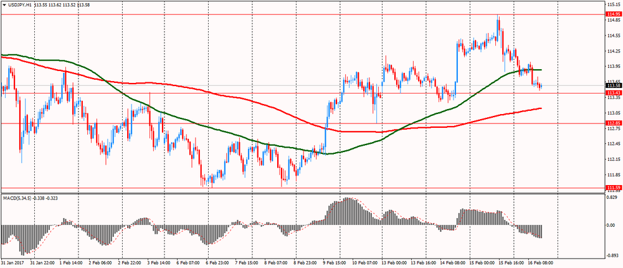The width and height of the screenshot is (623, 268).
Task: Click the 114.25 price axis label
Action: pyautogui.click(x=612, y=51)
